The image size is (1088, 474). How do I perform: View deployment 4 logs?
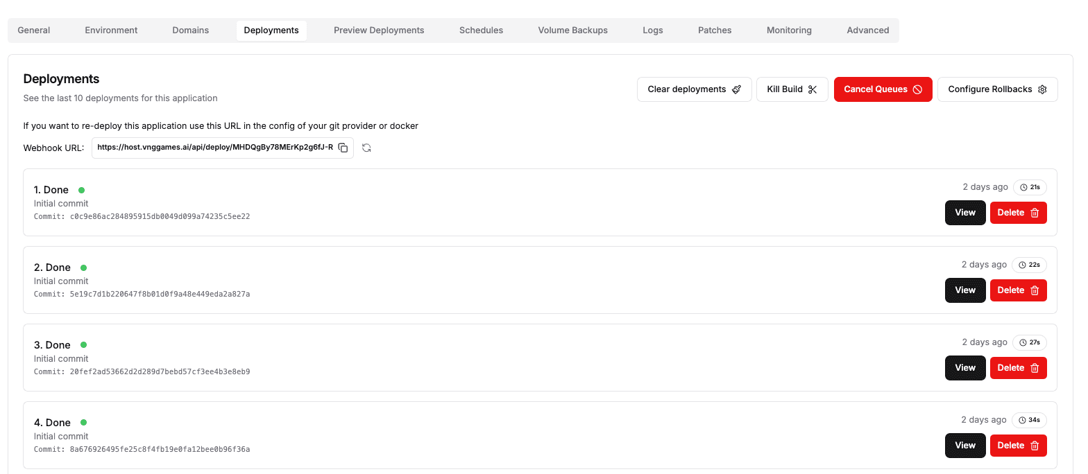[x=965, y=446]
